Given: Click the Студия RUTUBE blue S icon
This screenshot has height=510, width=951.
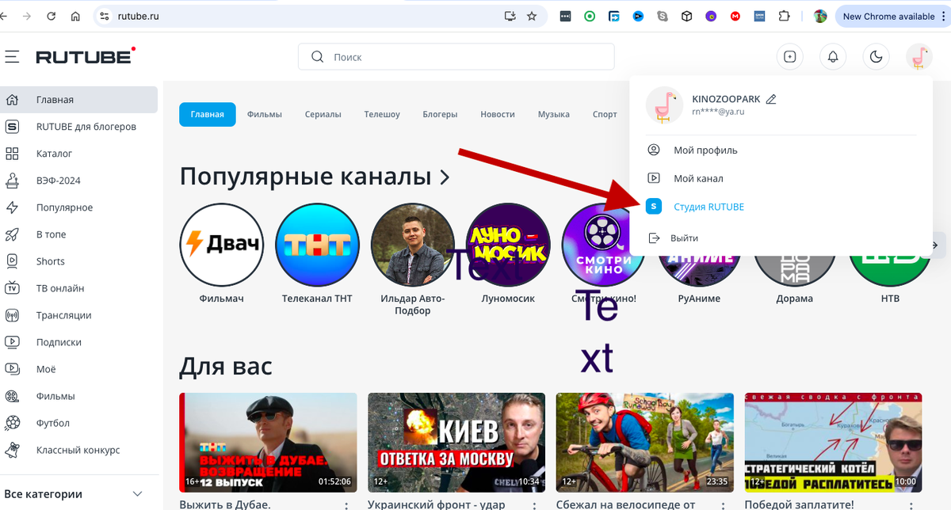Looking at the screenshot, I should coord(654,207).
